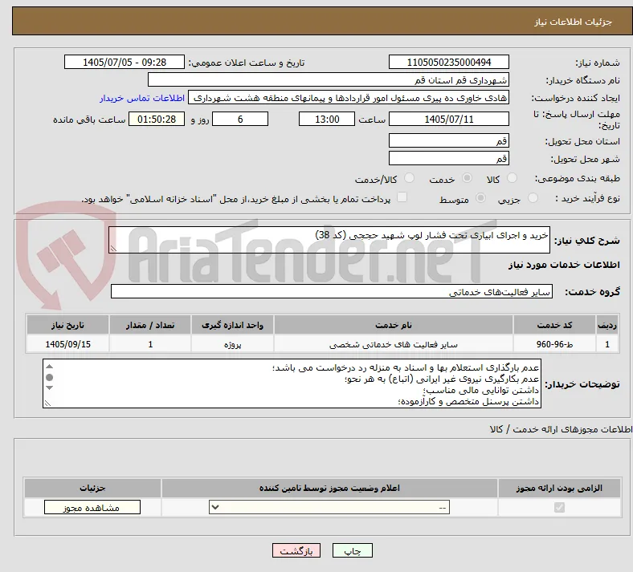Click the general need description text area

tap(329, 240)
